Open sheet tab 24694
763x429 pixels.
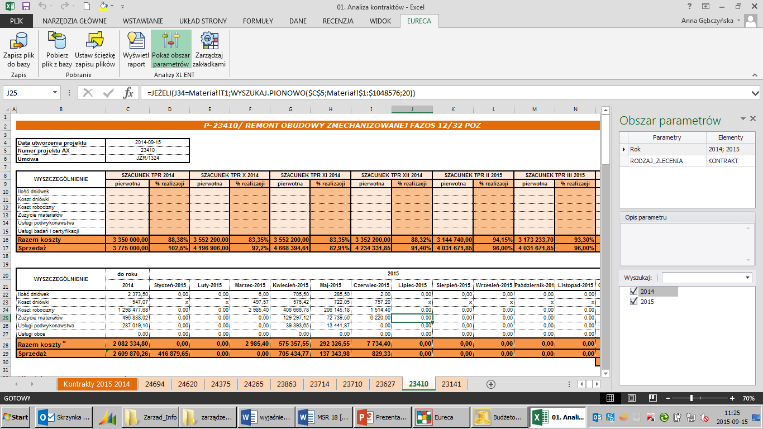155,384
